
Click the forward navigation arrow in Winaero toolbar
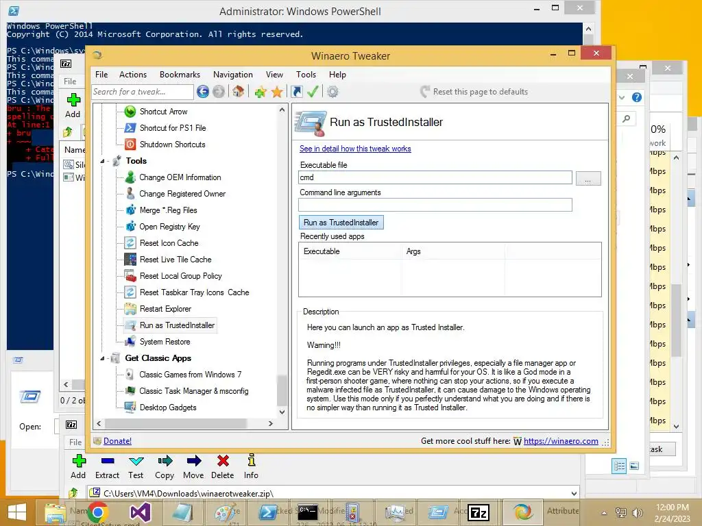(219, 92)
